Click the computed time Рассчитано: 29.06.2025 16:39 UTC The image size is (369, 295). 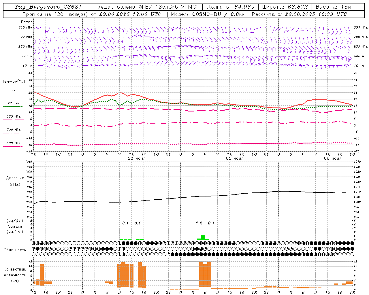(299, 14)
